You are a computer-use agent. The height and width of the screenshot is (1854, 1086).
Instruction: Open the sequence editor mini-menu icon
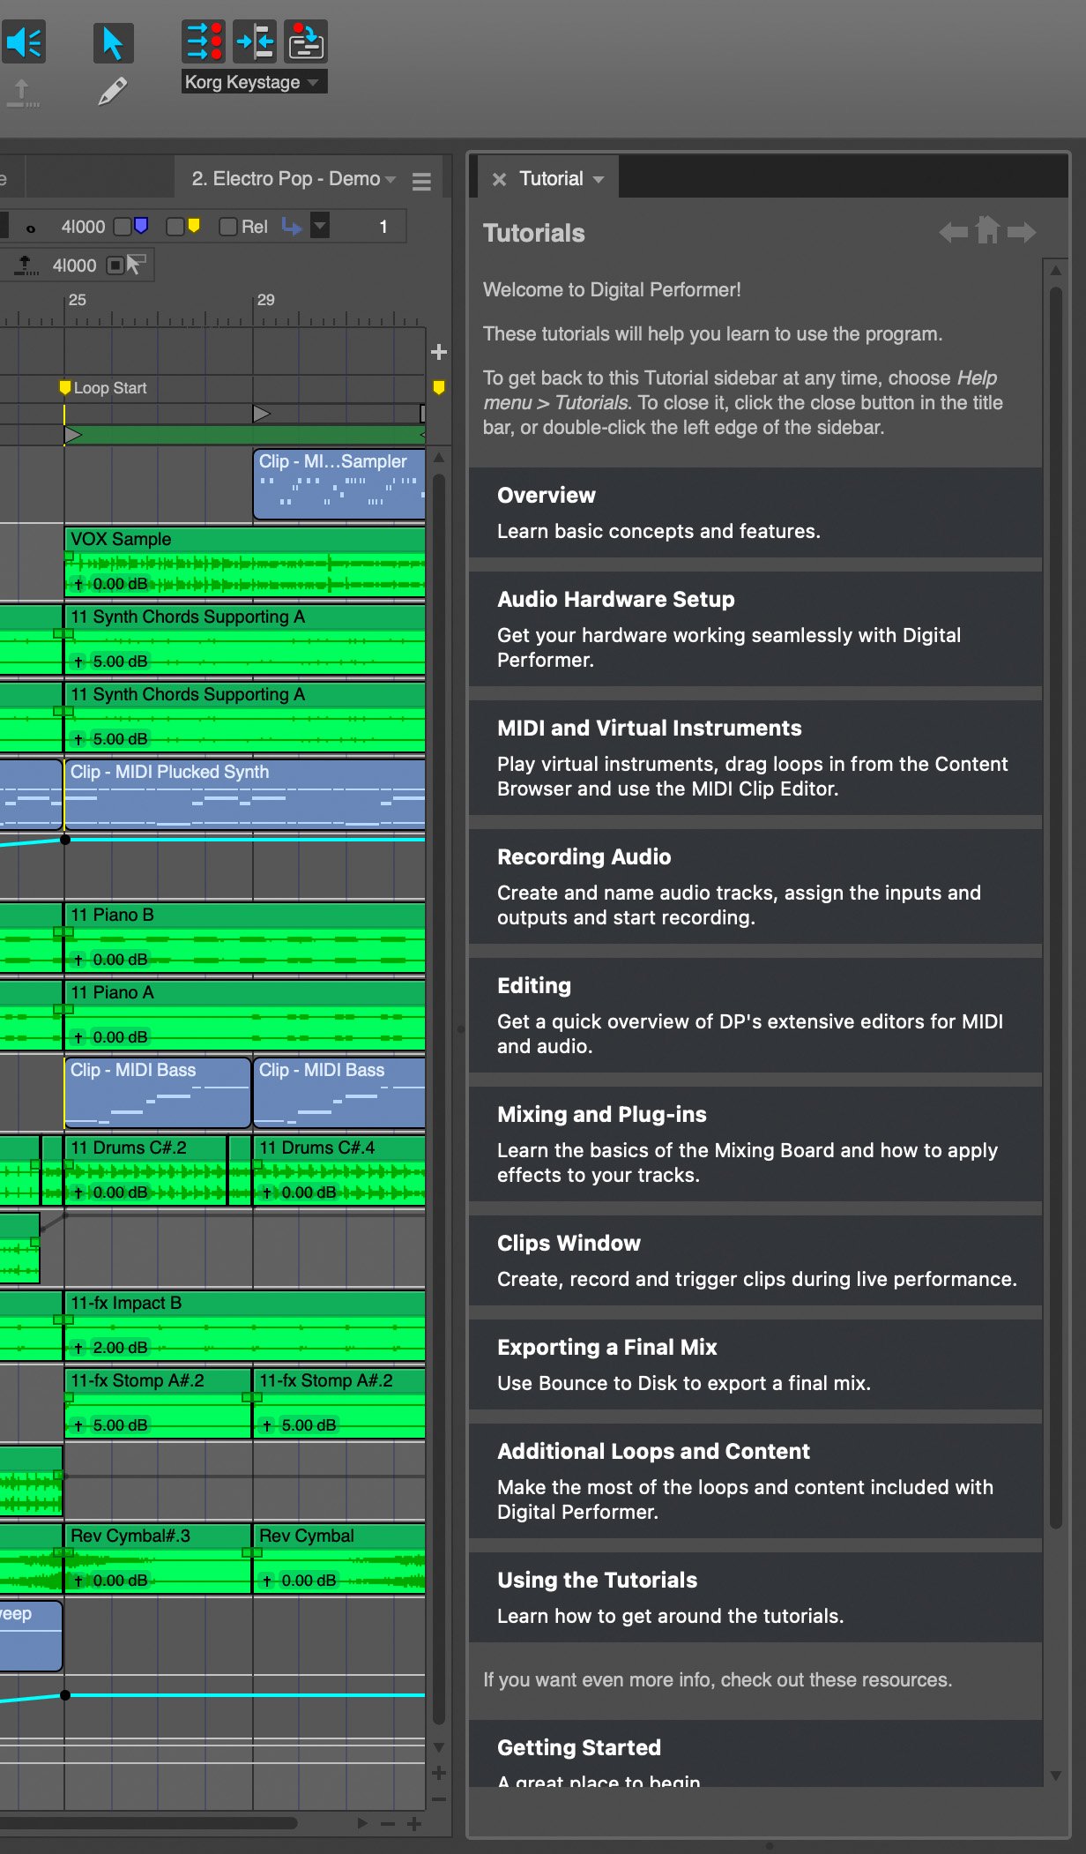tap(421, 181)
